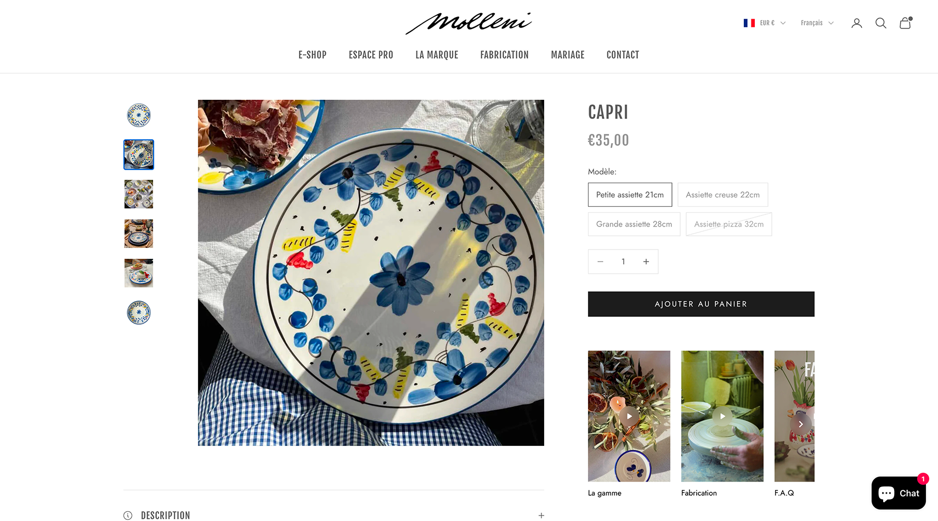This screenshot has height=521, width=938.
Task: Decrease quantity with minus button
Action: tap(600, 262)
